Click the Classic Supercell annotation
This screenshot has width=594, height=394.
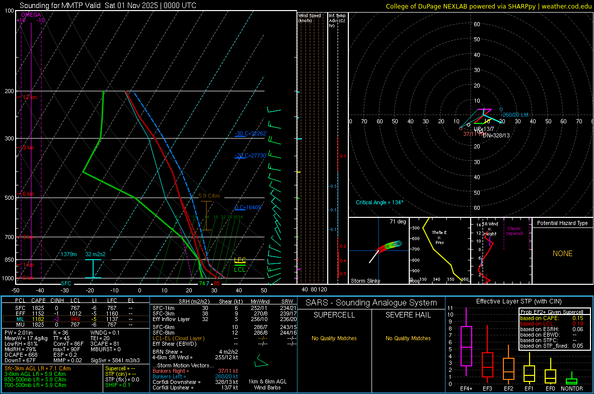click(x=514, y=231)
